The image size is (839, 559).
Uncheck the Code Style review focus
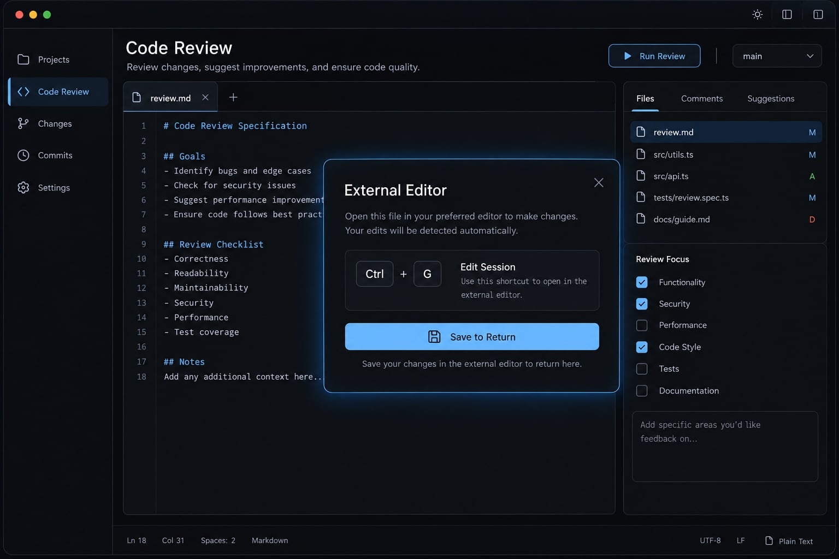(642, 347)
